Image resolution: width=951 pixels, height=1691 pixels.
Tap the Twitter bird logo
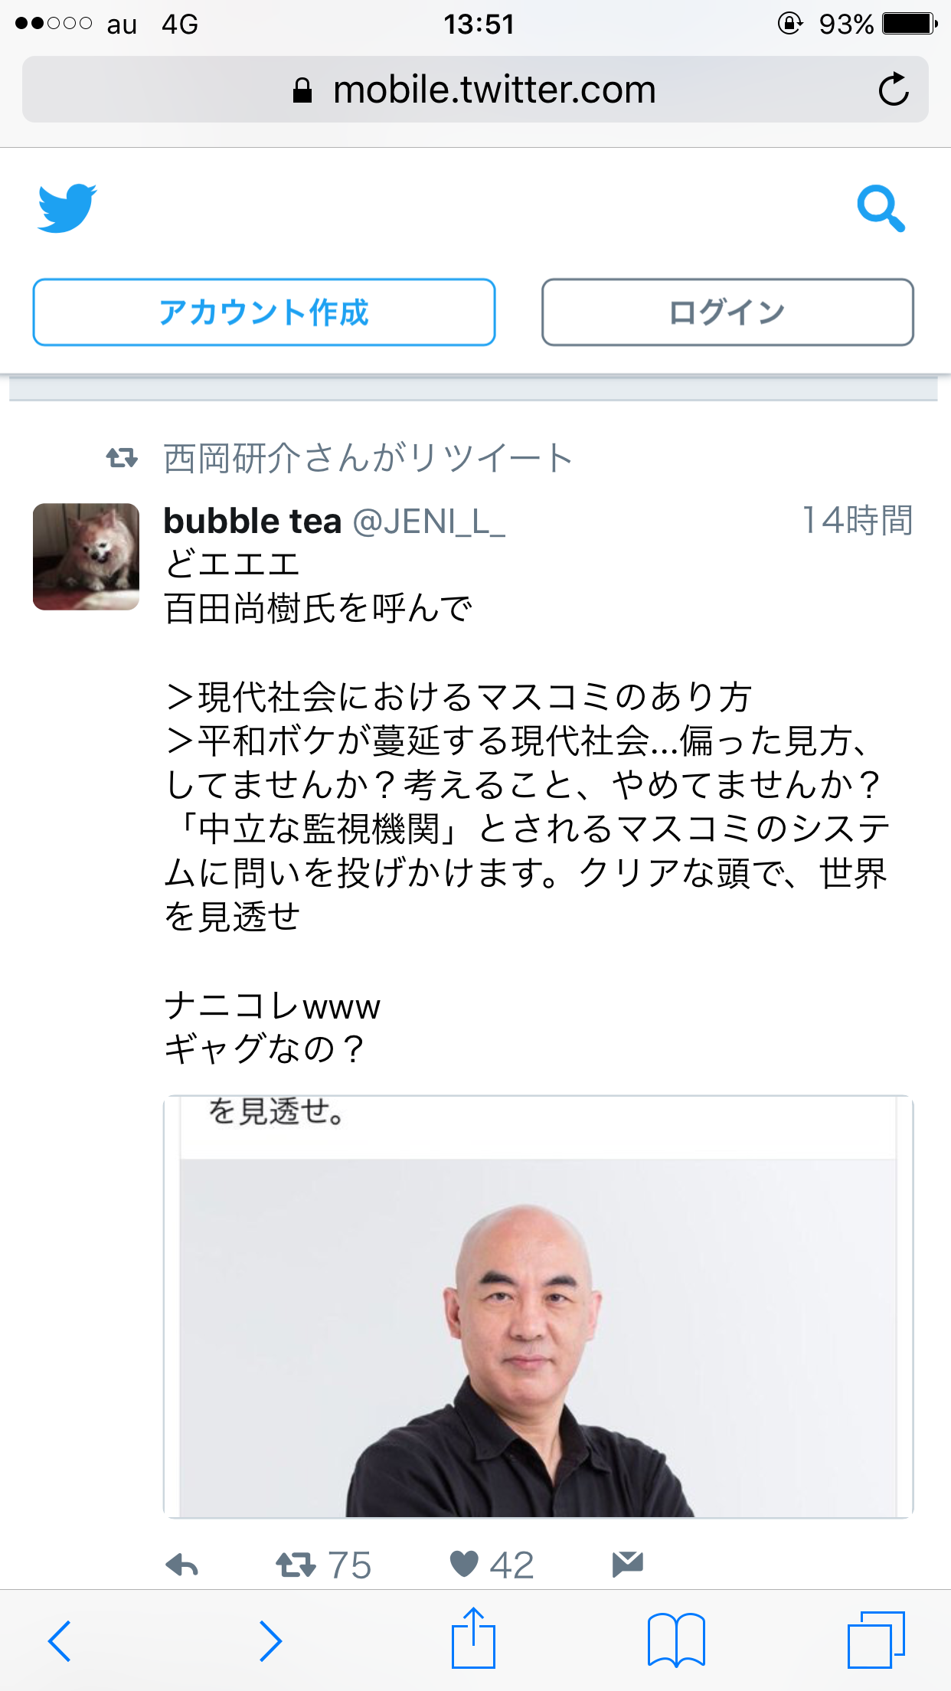[67, 208]
